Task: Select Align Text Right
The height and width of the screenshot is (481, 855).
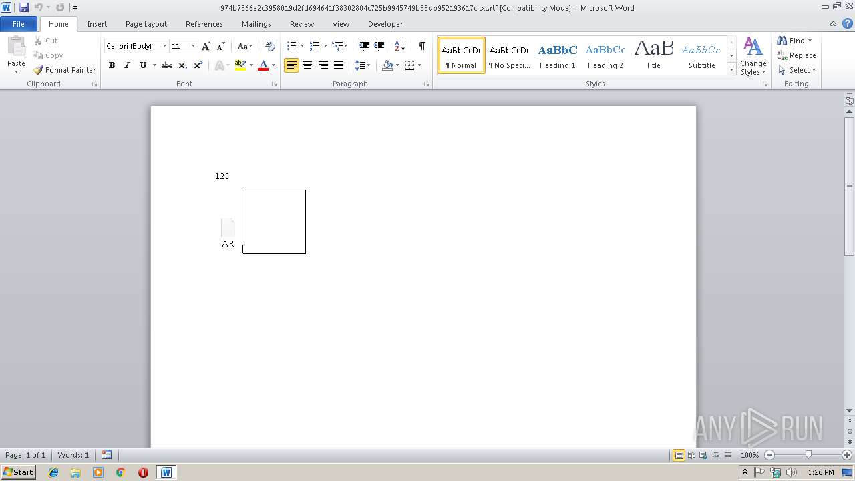Action: 323,65
